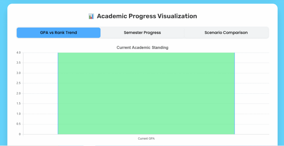
Task: Click the 3.0 y-axis tick label
Action: coord(19,73)
